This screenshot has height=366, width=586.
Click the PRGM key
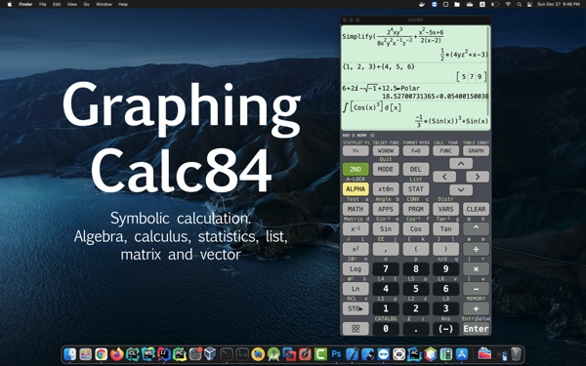pyautogui.click(x=416, y=209)
